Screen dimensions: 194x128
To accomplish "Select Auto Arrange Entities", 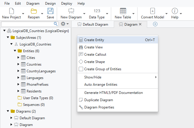I will tap(118, 85).
